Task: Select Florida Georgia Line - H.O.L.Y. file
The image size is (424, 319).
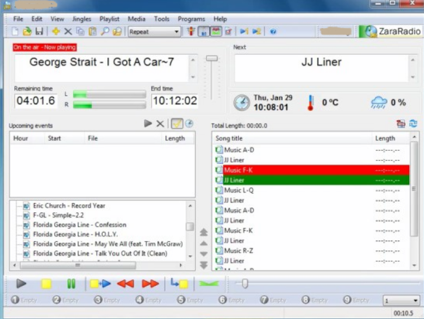Action: tap(75, 234)
